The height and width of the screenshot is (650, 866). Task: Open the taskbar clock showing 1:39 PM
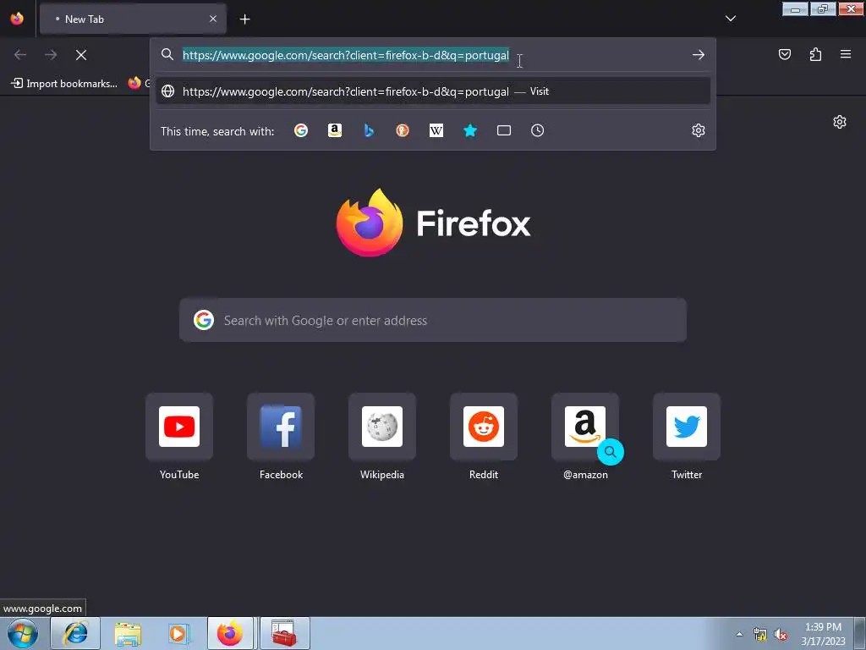pos(823,634)
